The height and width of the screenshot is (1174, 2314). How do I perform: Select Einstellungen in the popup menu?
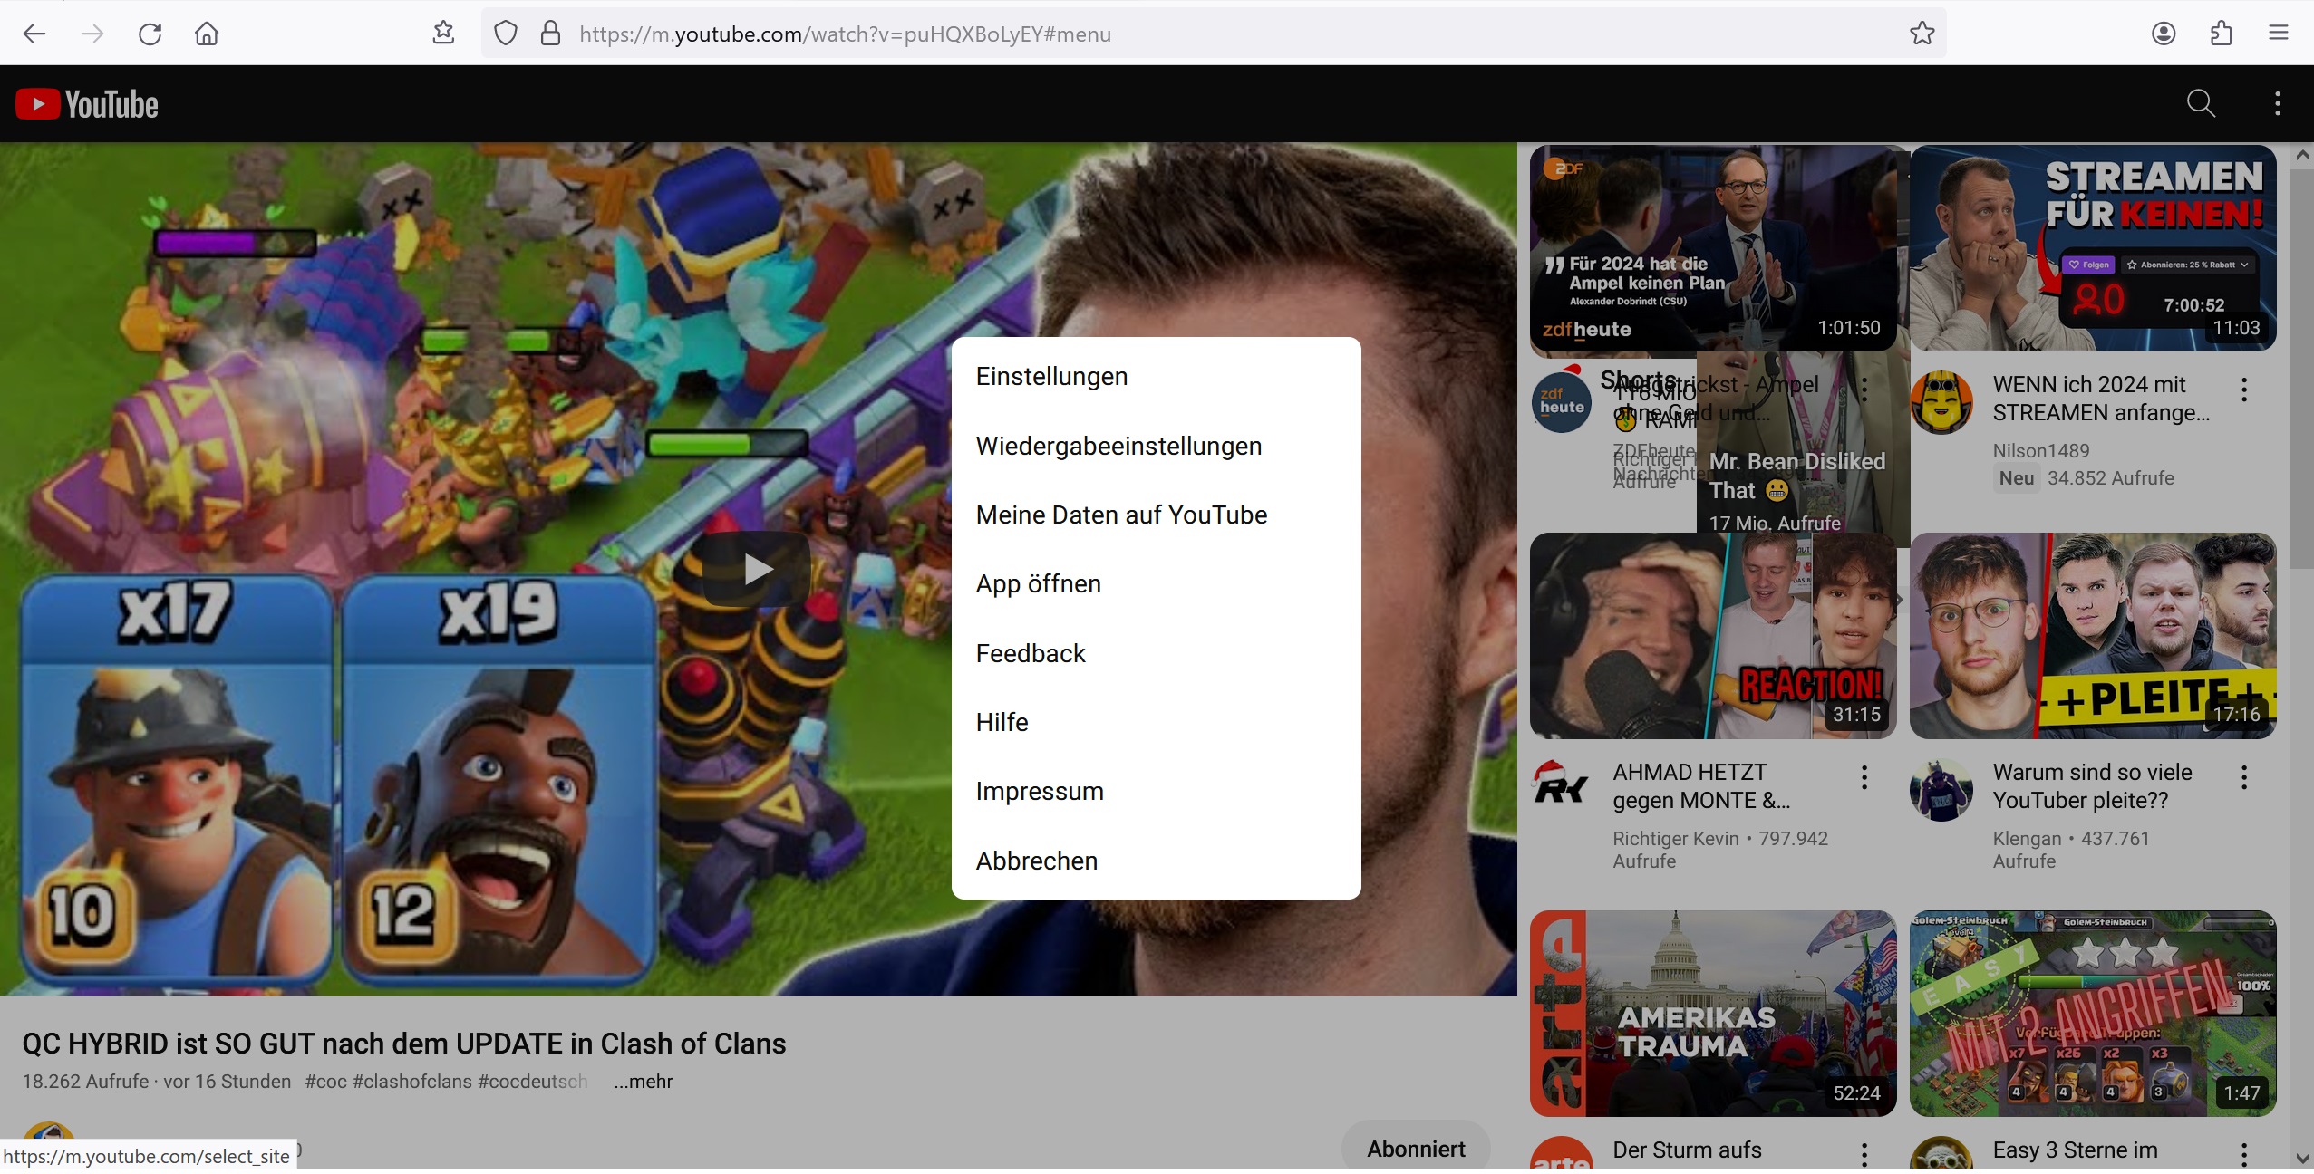(x=1051, y=376)
